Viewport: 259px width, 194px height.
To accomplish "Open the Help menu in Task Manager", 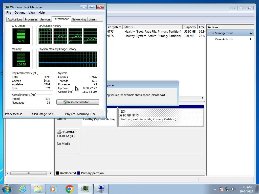I will click(x=41, y=13).
